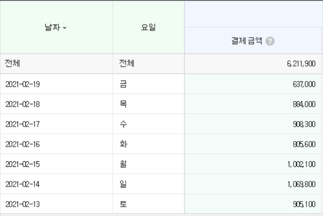Click the help icon next to 결제 금액
The image size is (323, 216).
coord(270,41)
